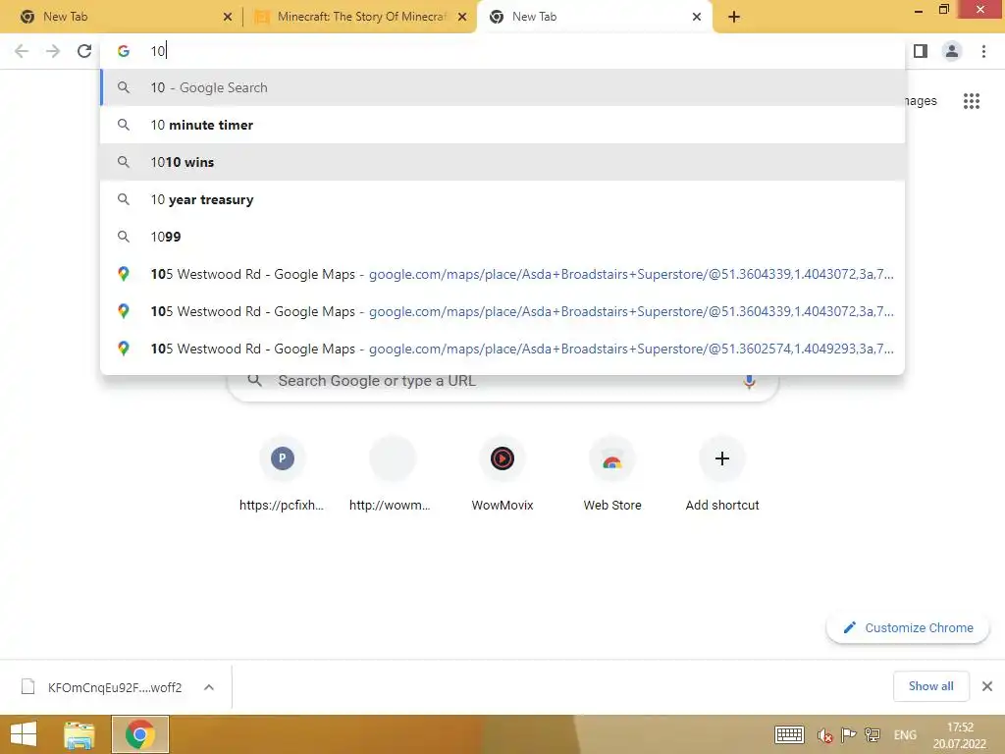Click the network tray icon
Image resolution: width=1005 pixels, height=754 pixels.
[873, 734]
